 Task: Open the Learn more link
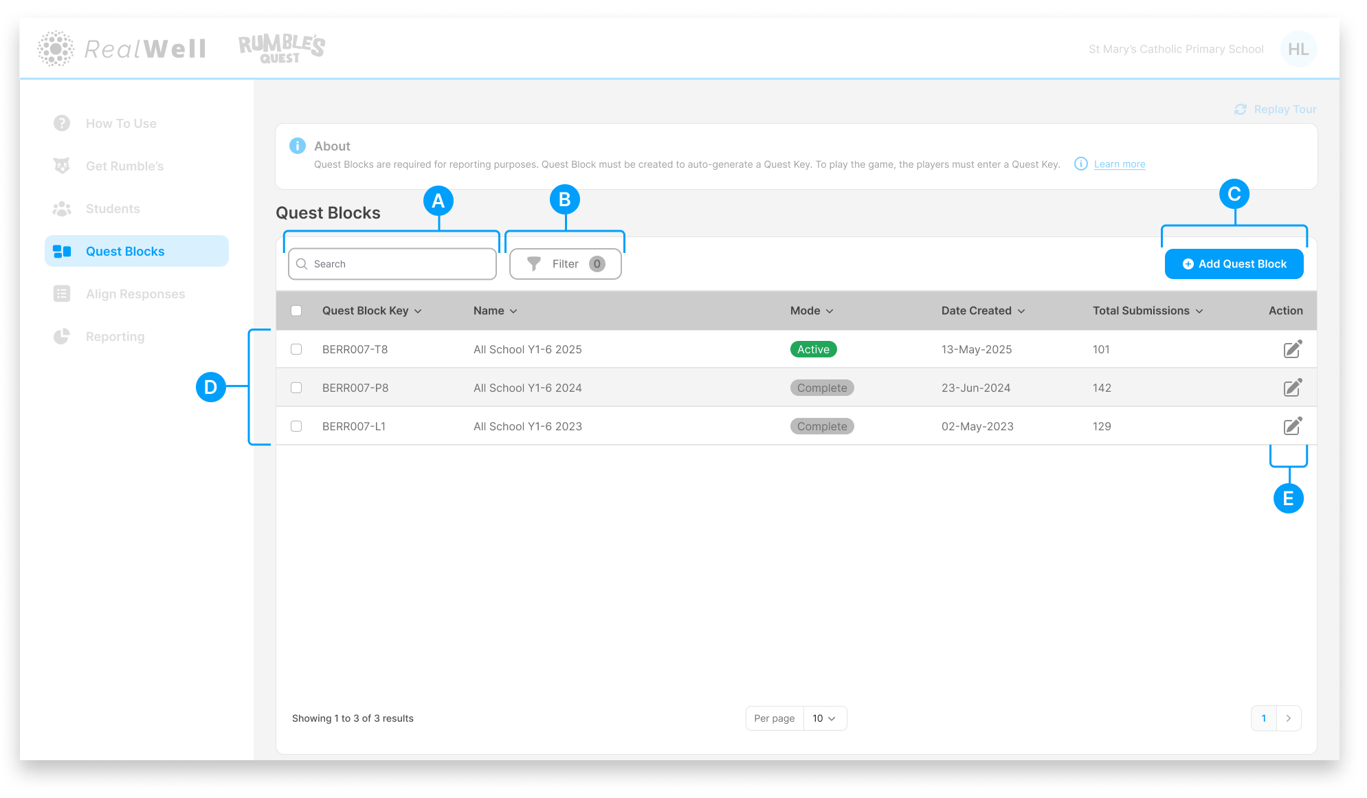(1119, 164)
